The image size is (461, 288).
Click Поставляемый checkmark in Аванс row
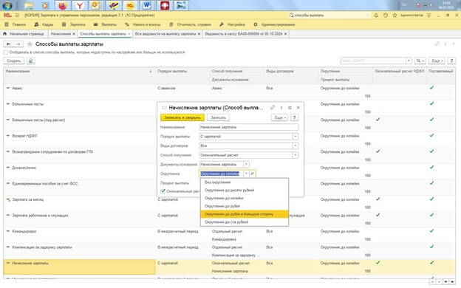tap(431, 88)
